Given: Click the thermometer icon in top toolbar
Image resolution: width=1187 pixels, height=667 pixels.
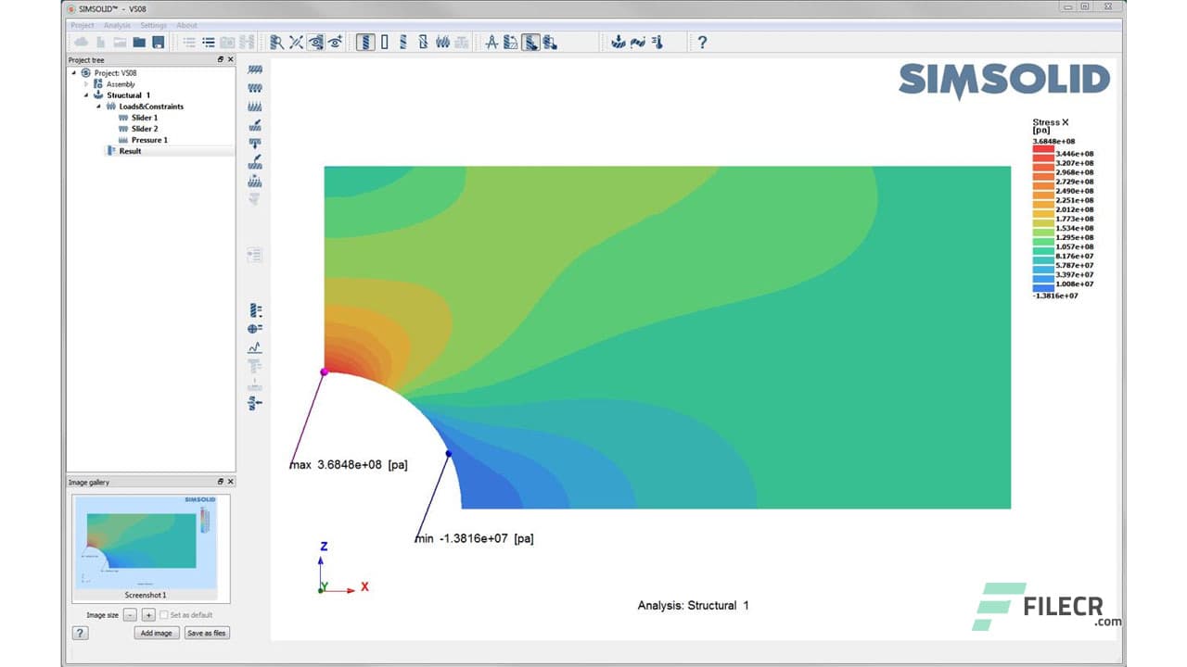Looking at the screenshot, I should (657, 43).
